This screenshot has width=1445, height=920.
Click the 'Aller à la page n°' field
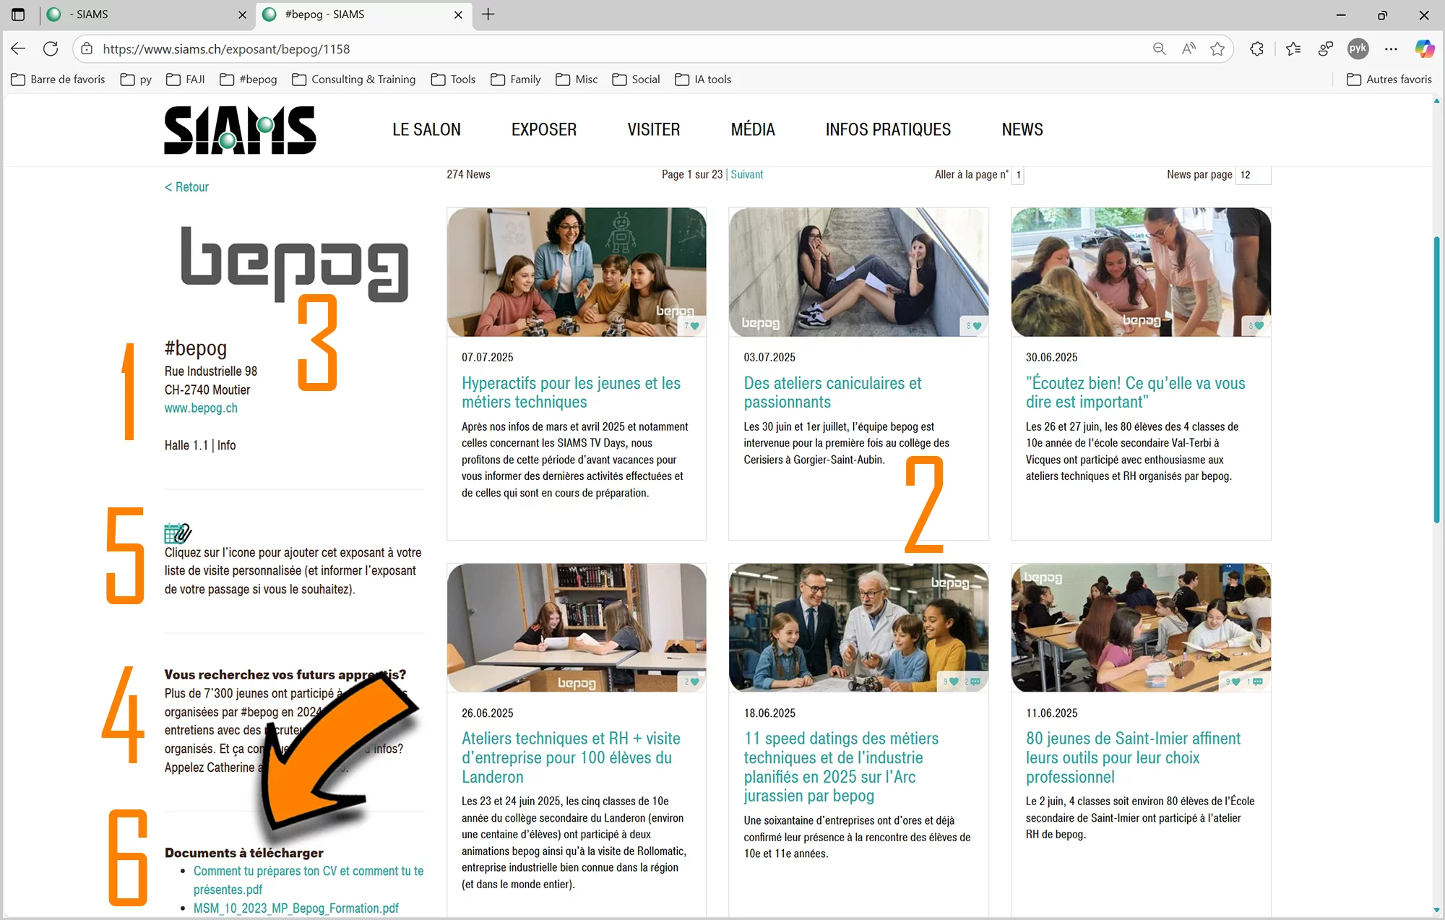1018,175
